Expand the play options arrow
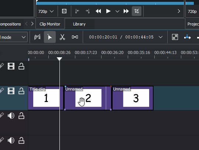199x150 pixels. pos(117,11)
